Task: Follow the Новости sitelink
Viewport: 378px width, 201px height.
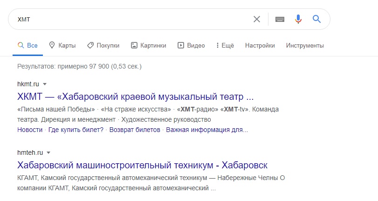Action: click(30, 130)
